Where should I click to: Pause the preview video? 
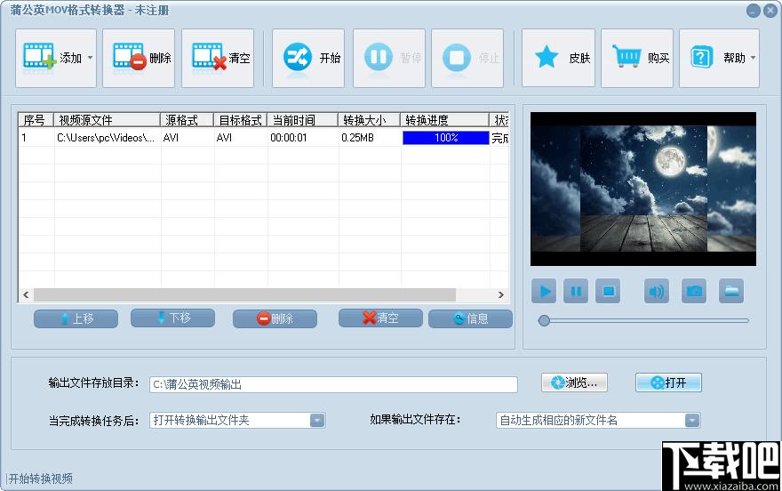(576, 291)
